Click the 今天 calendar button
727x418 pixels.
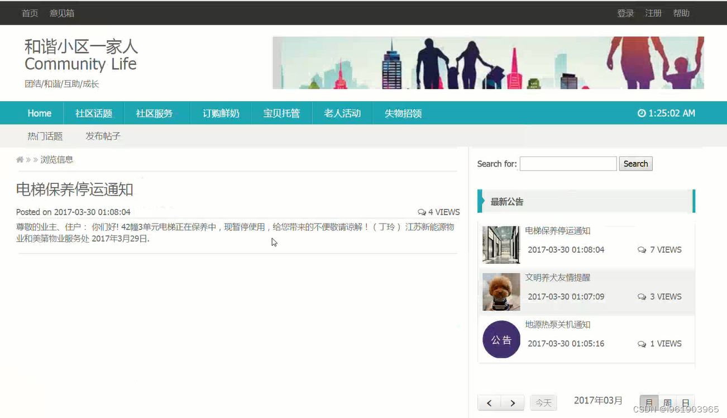point(543,403)
